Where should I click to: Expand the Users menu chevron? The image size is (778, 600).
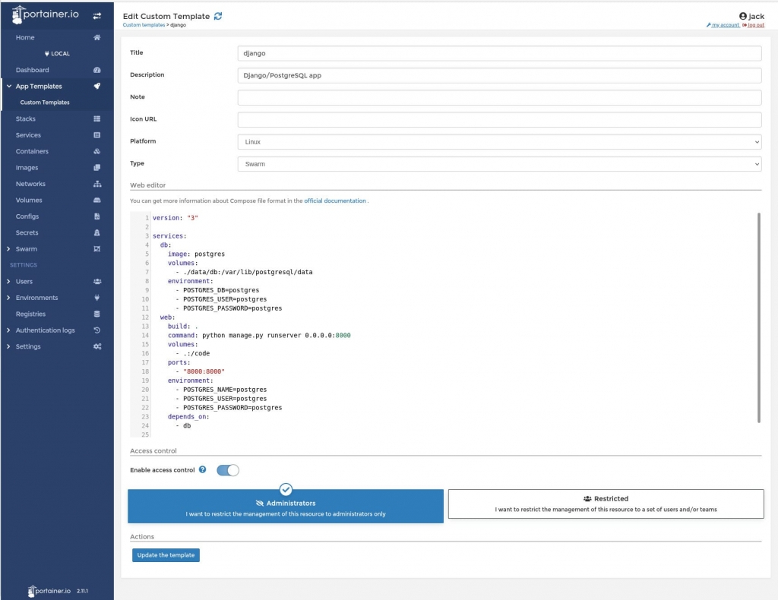(8, 281)
